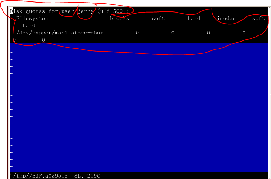Click the word "user" before jerry
Viewport: 271px width, 179px height.
[68, 11]
